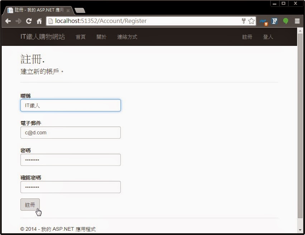Viewport: 305px width, 235px height.
Task: Click the browser forward arrow
Action: 19,21
